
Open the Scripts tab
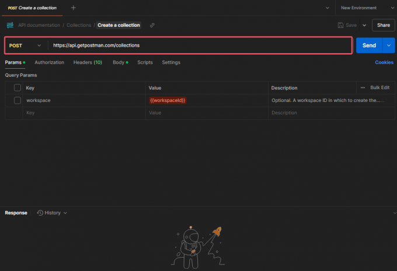(x=145, y=62)
